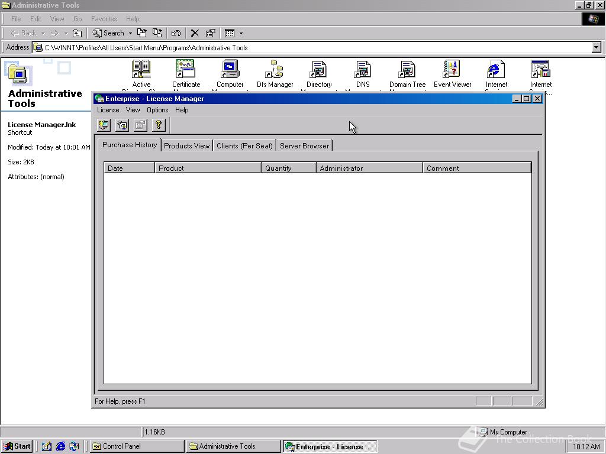The height and width of the screenshot is (454, 606).
Task: Launch the Event Viewer shortcut
Action: tap(452, 70)
